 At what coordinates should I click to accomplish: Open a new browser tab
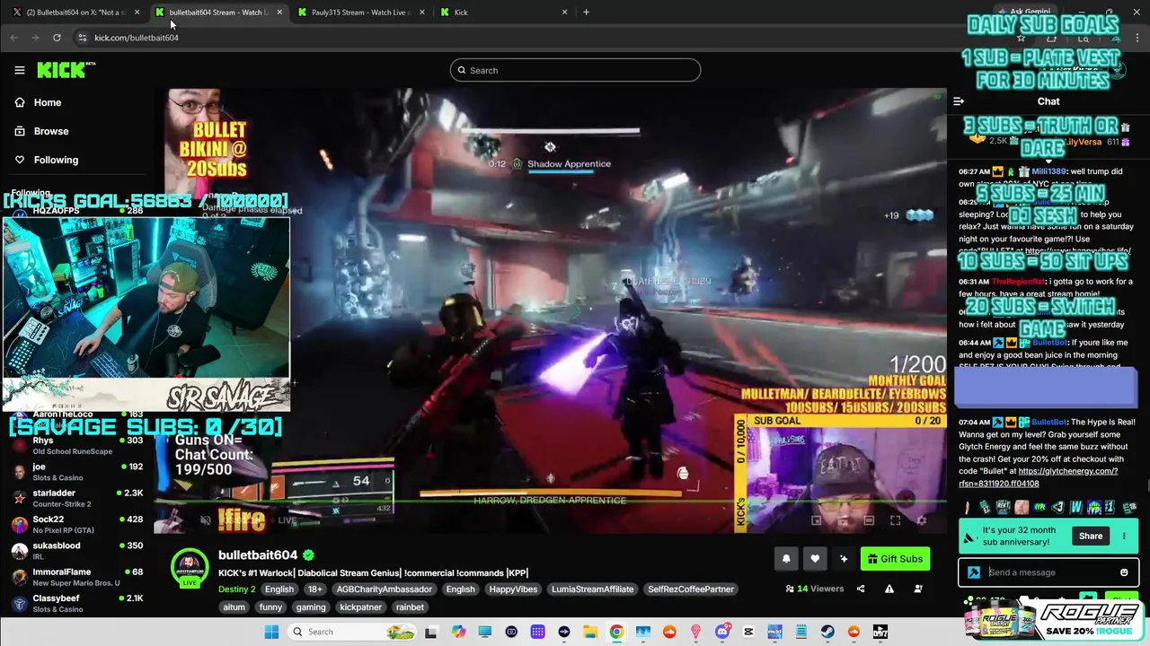[586, 13]
